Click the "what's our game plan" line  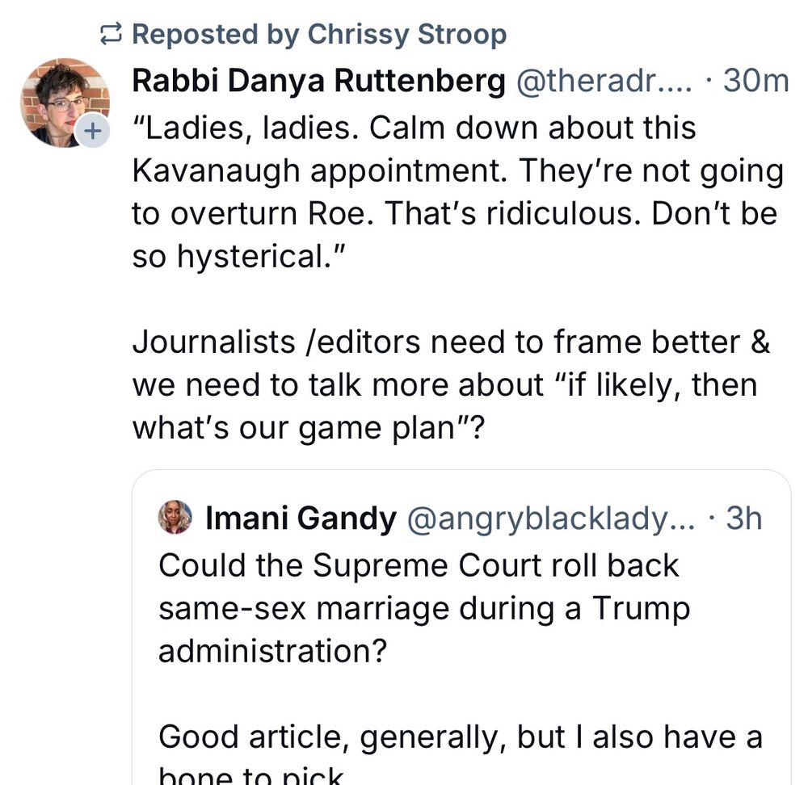307,428
